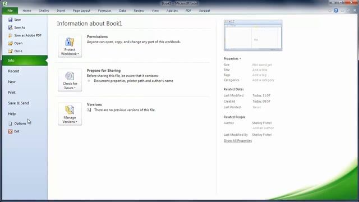Select Info in the backstage menu

(x=25, y=61)
